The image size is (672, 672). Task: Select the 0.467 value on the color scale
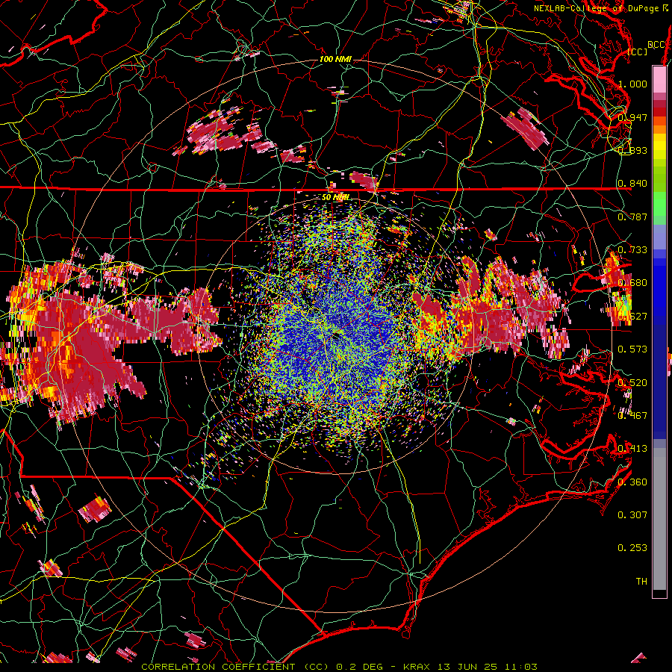[x=632, y=416]
